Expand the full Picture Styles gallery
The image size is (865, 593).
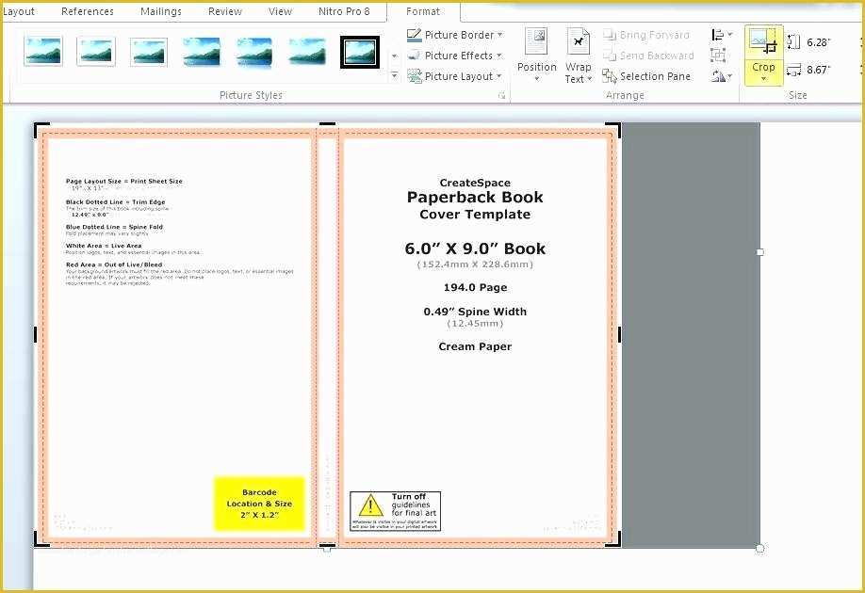(x=395, y=75)
